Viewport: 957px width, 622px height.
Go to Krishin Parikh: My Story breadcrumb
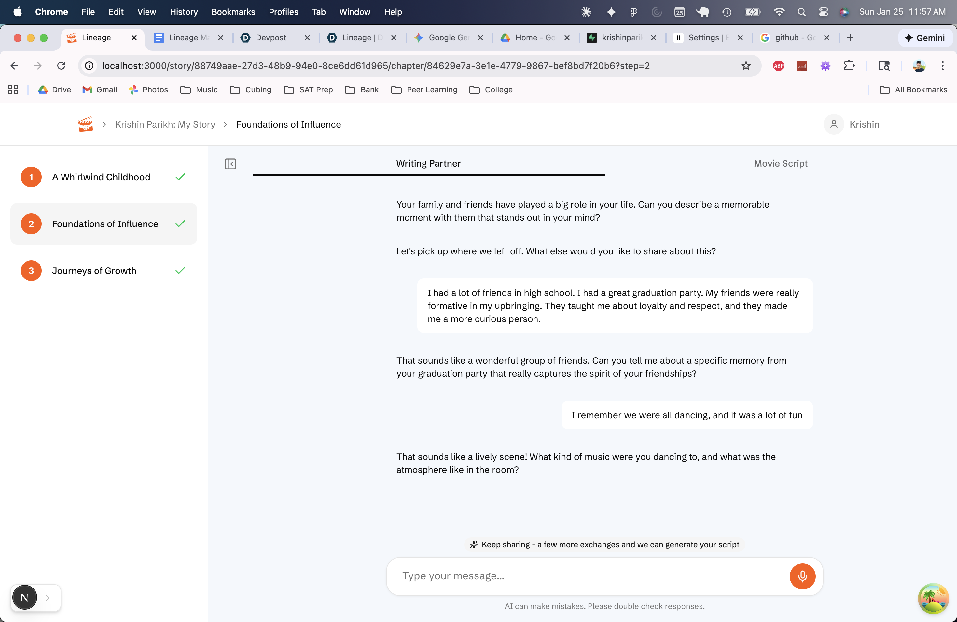(165, 124)
